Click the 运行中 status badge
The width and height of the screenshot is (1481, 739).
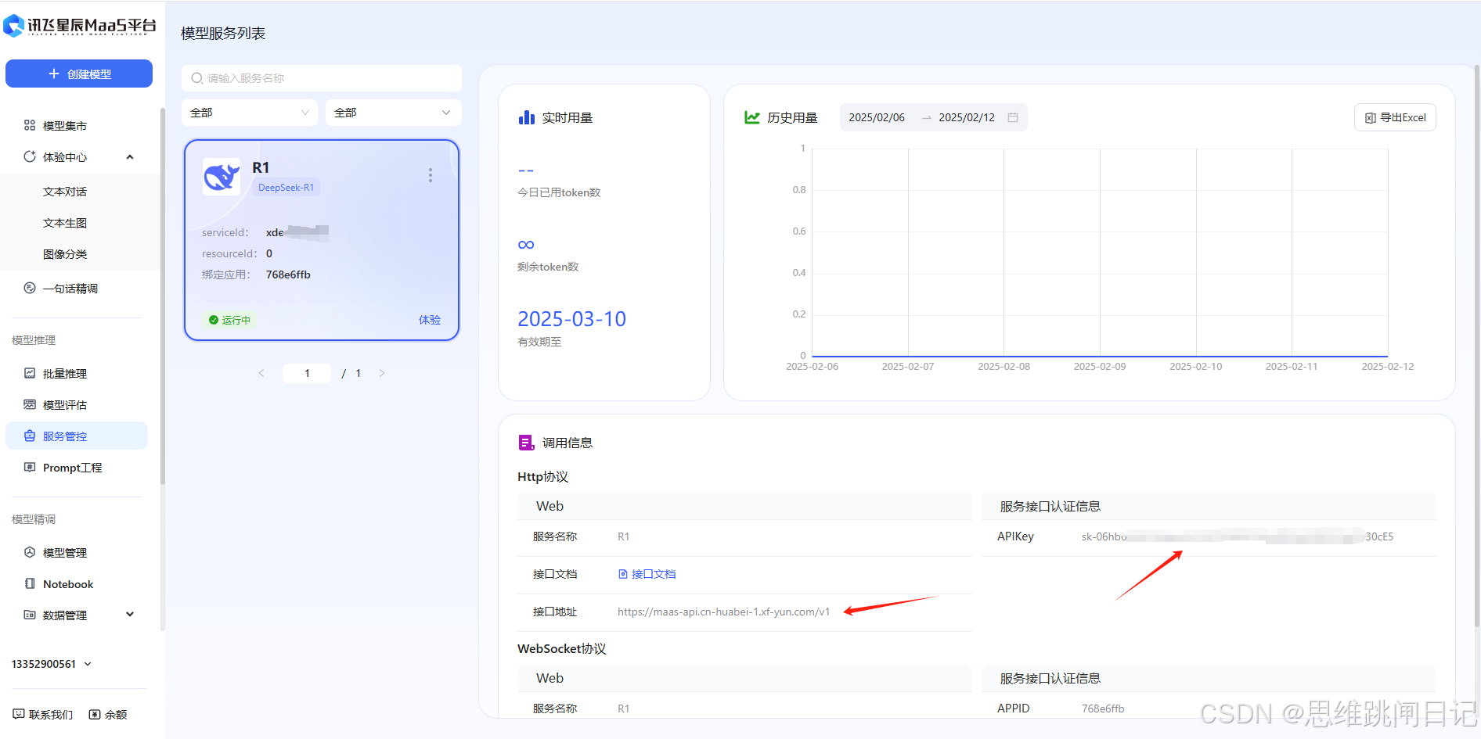point(229,320)
